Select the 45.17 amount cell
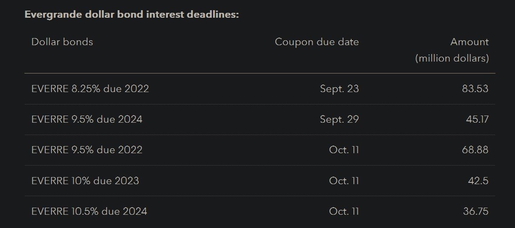 tap(476, 119)
